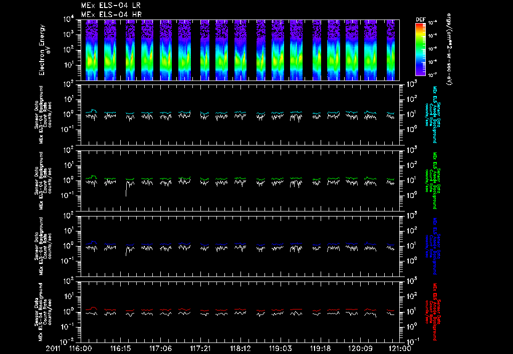Click the 'DEF' label above the color bar
The width and height of the screenshot is (513, 354).
point(420,19)
